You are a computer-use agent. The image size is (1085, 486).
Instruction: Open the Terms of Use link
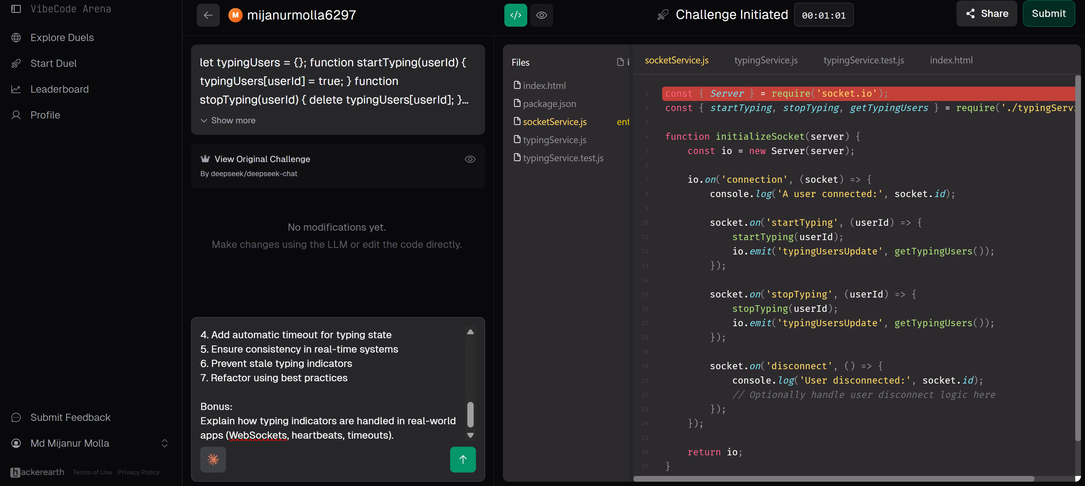(92, 472)
